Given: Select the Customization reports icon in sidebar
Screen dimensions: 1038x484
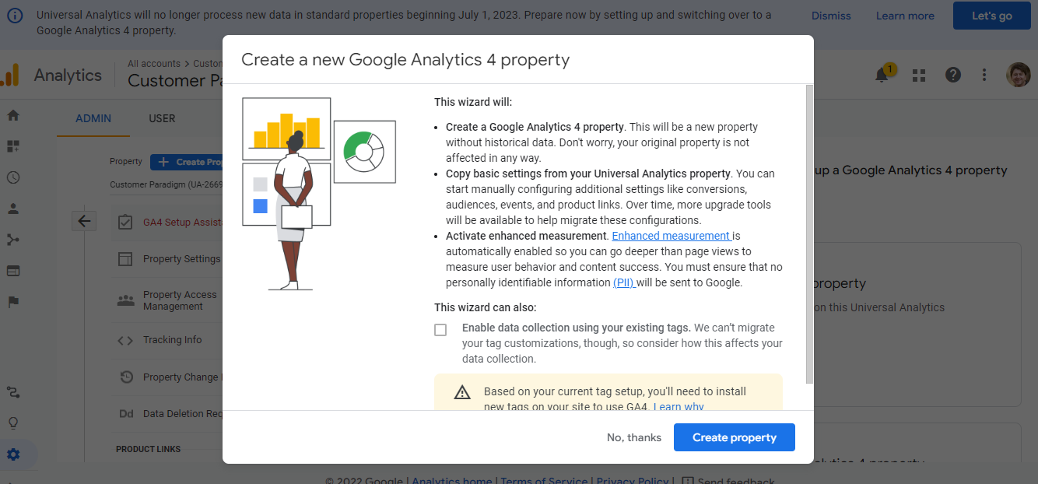Looking at the screenshot, I should click(x=12, y=146).
